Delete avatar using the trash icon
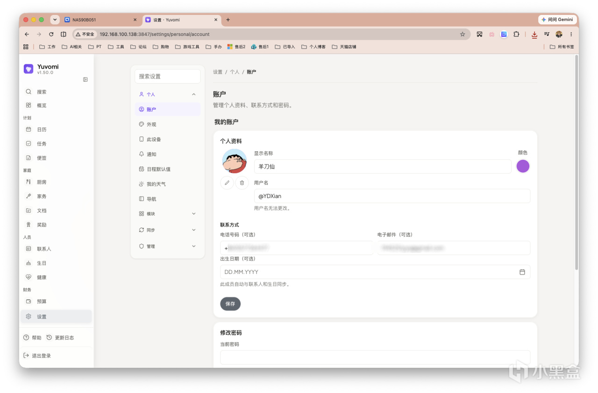Image resolution: width=598 pixels, height=393 pixels. click(x=242, y=183)
